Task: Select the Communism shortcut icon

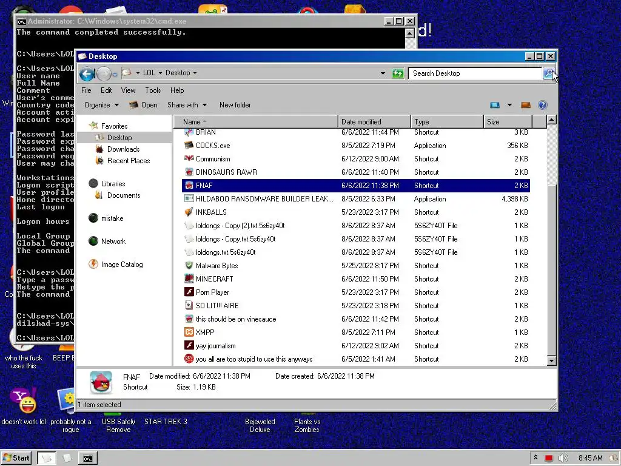Action: click(189, 158)
